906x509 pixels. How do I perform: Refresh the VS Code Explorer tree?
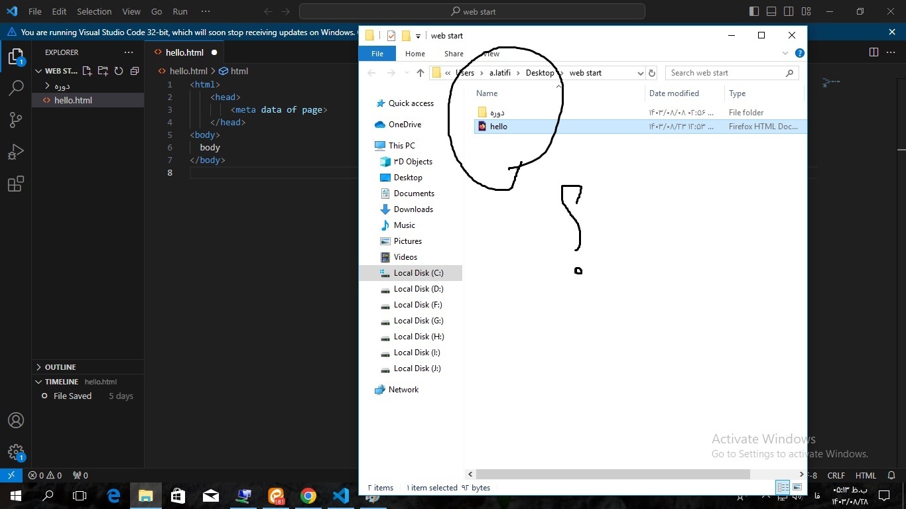coord(119,71)
